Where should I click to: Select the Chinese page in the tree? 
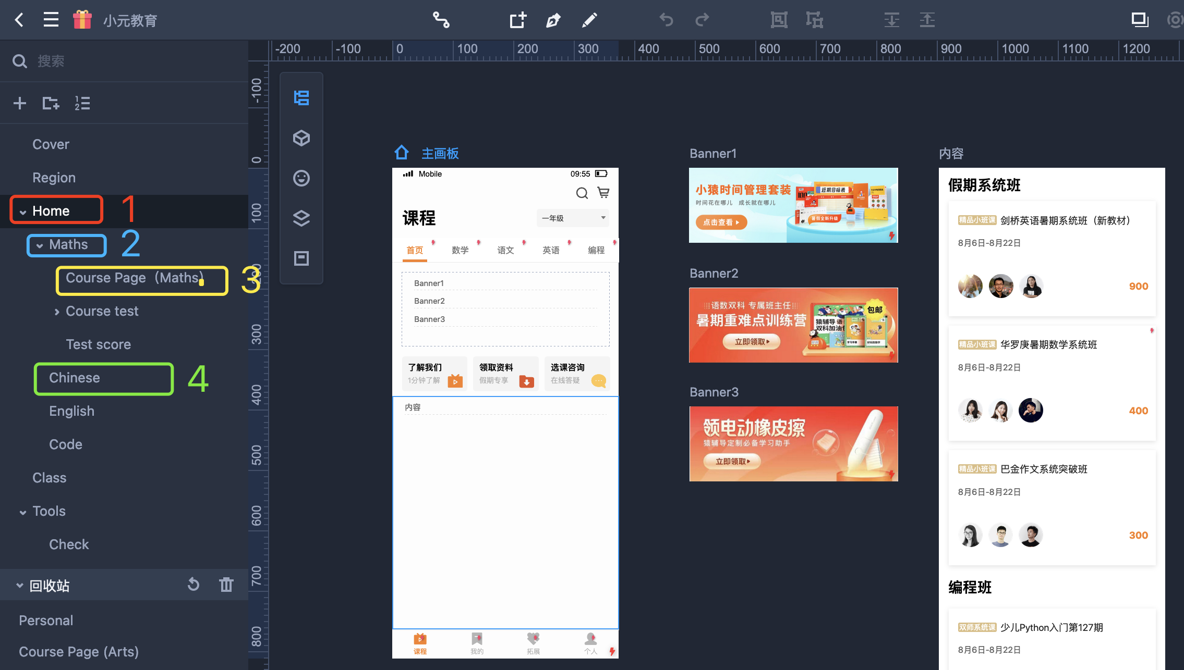tap(75, 378)
